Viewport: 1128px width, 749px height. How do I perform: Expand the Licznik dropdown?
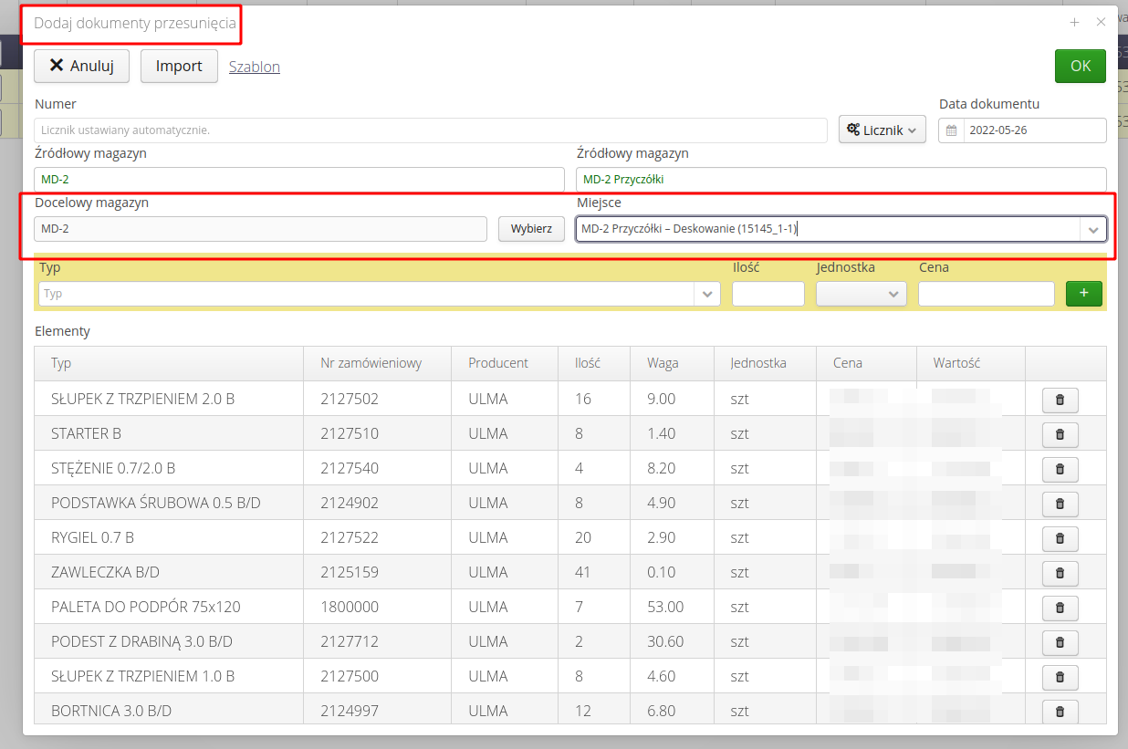(882, 130)
